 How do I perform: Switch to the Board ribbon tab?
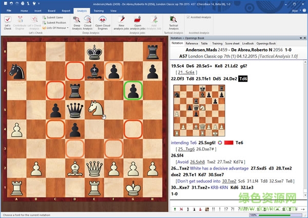pos(51,11)
